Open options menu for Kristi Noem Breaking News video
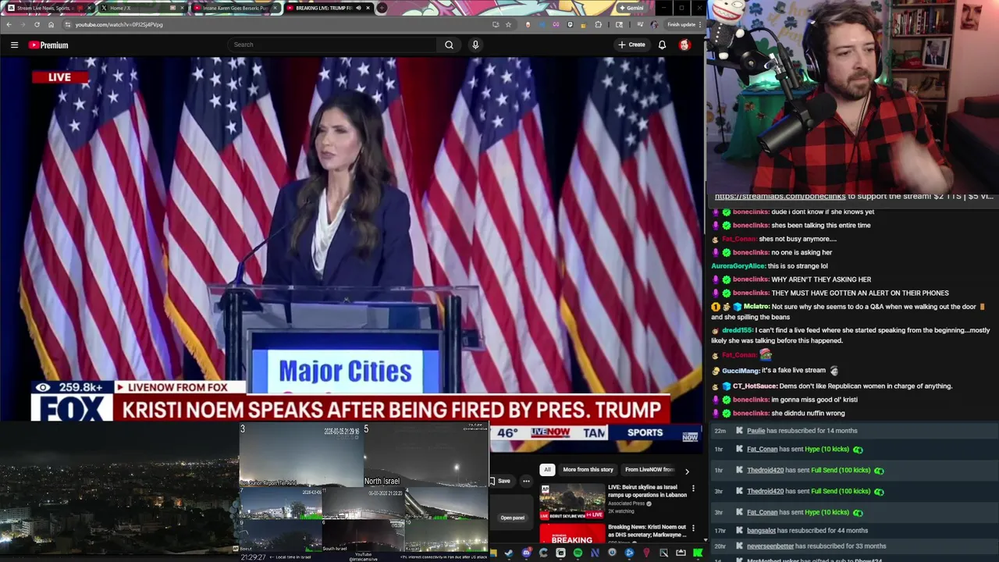This screenshot has width=999, height=562. [693, 528]
